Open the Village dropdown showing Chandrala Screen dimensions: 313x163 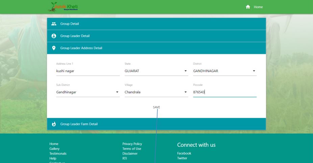tap(156, 92)
